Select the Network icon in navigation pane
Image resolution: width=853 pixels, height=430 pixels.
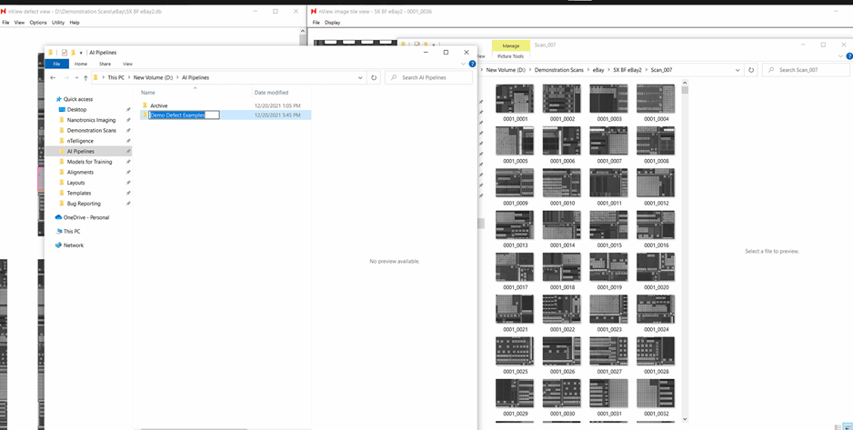[59, 245]
